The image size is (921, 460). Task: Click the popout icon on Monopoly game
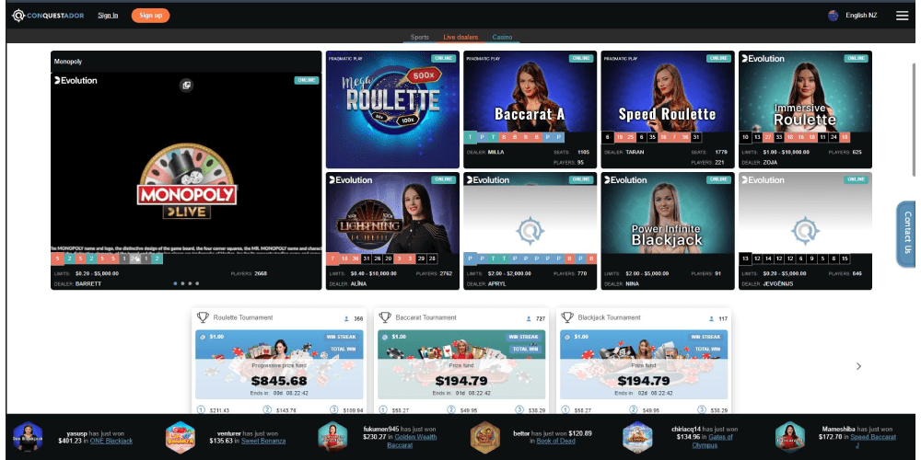click(186, 86)
